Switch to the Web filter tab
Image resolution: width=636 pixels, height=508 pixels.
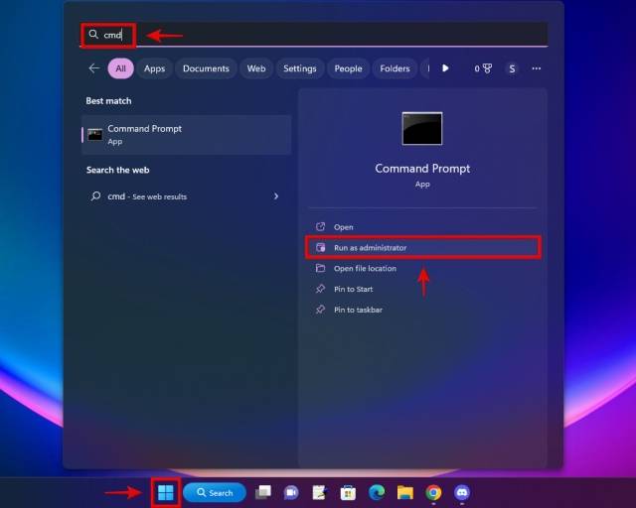(256, 68)
